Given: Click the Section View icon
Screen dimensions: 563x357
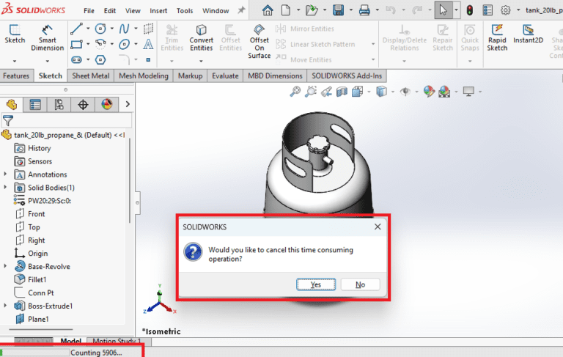Looking at the screenshot, I should [342, 92].
